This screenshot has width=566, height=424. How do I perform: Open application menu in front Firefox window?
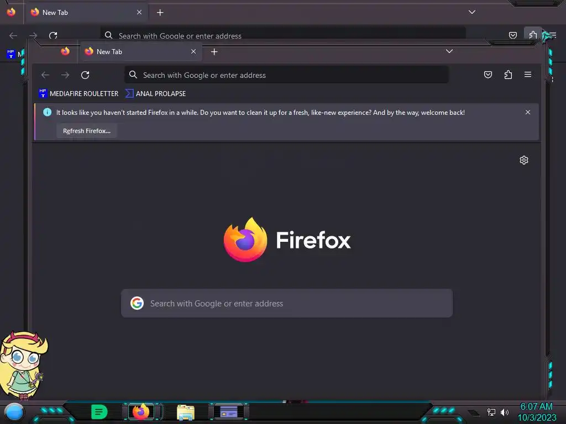coord(528,75)
